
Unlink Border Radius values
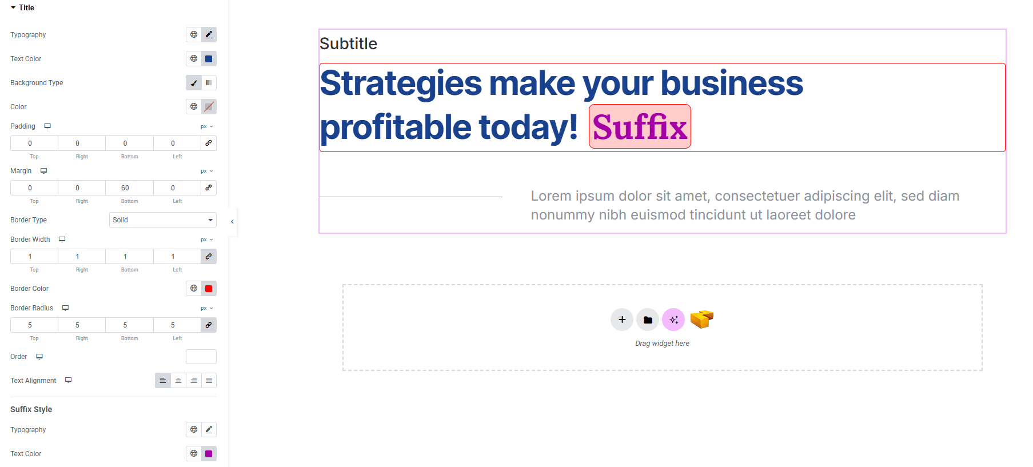[x=209, y=325]
